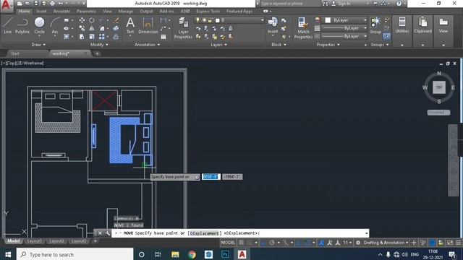This screenshot has width=463, height=260.
Task: Click the Match Properties tool
Action: [x=303, y=28]
